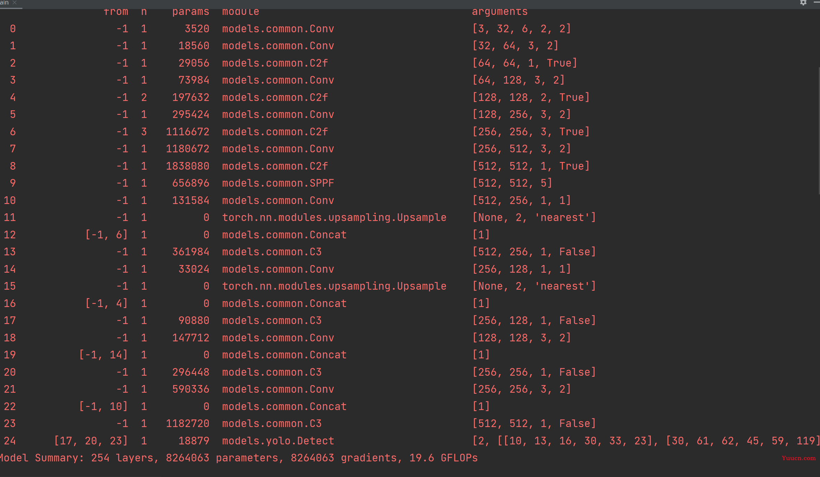Image resolution: width=820 pixels, height=477 pixels.
Task: Click the Model Summary output line
Action: (x=239, y=458)
